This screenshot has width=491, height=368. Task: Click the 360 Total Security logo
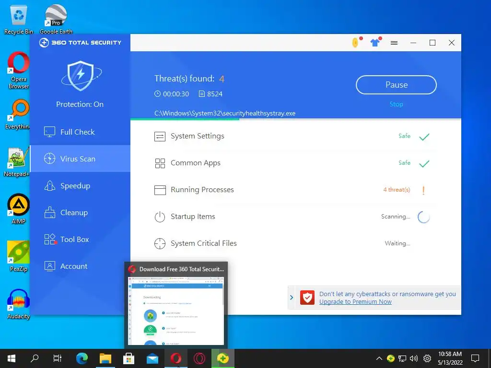[80, 43]
